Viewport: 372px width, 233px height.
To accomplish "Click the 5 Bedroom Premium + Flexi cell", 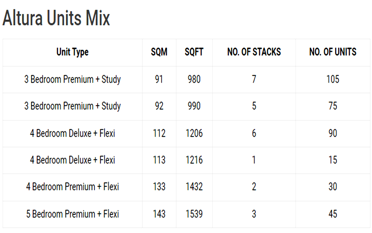I will [72, 214].
